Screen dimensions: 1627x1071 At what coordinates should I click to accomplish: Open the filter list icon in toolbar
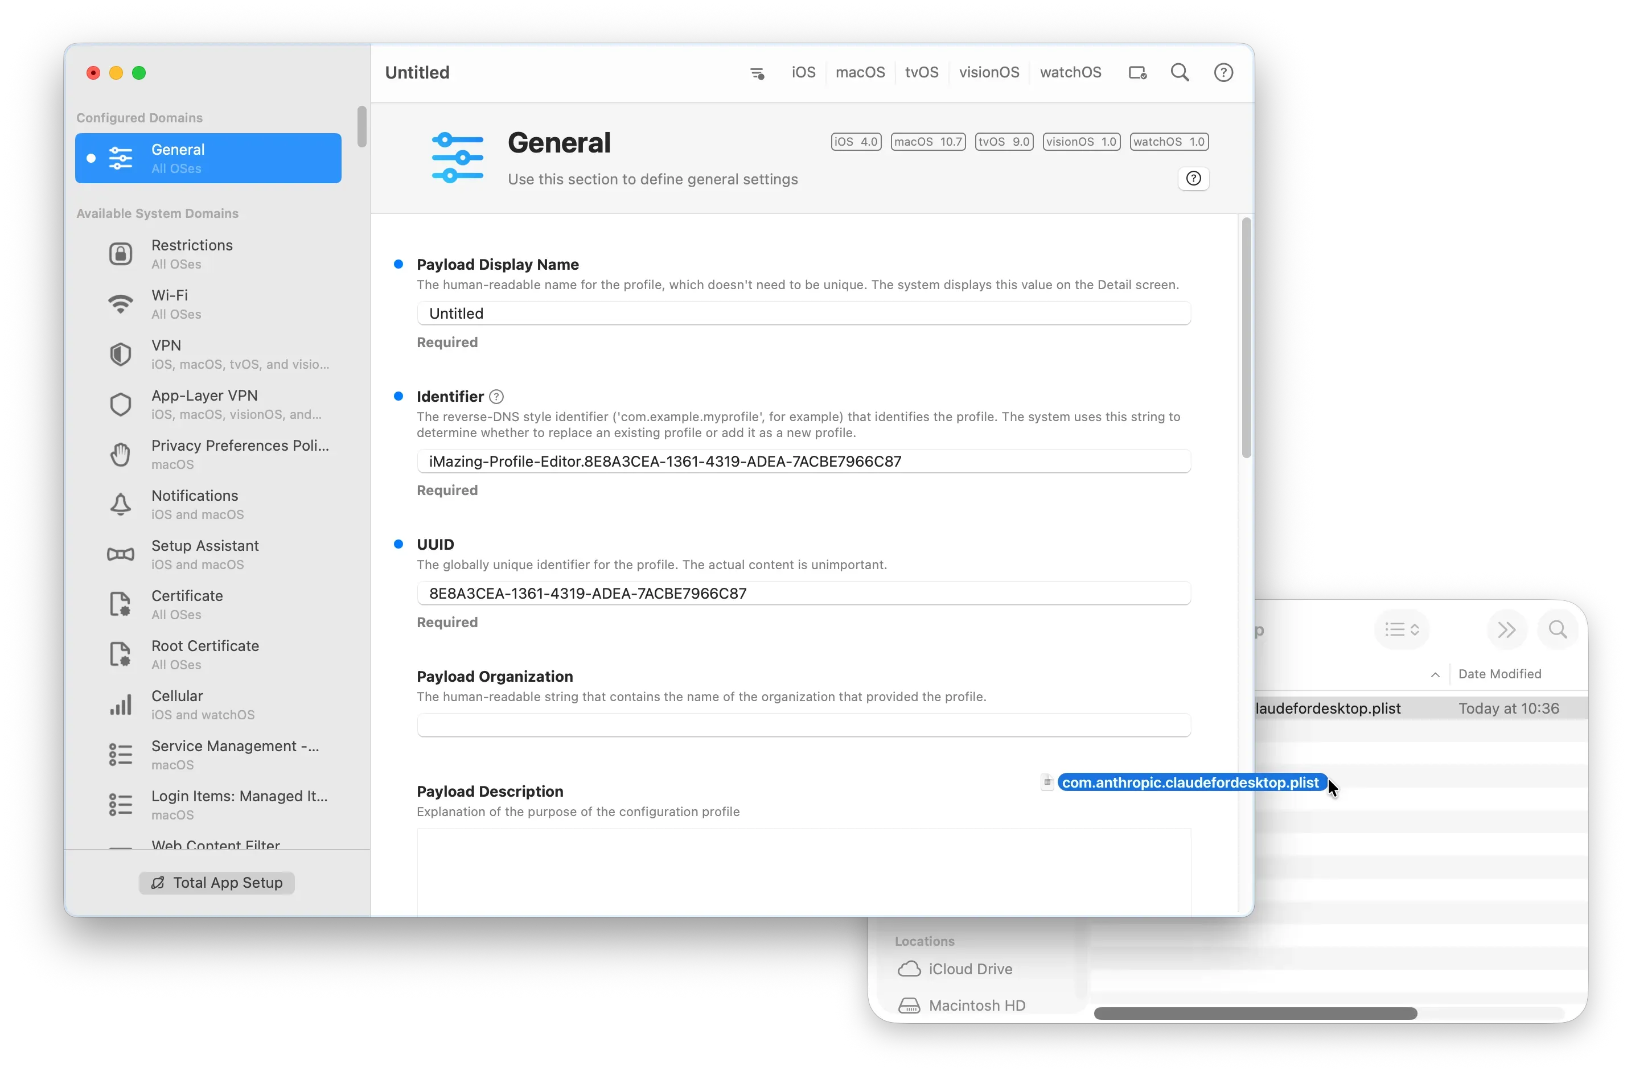coord(757,73)
